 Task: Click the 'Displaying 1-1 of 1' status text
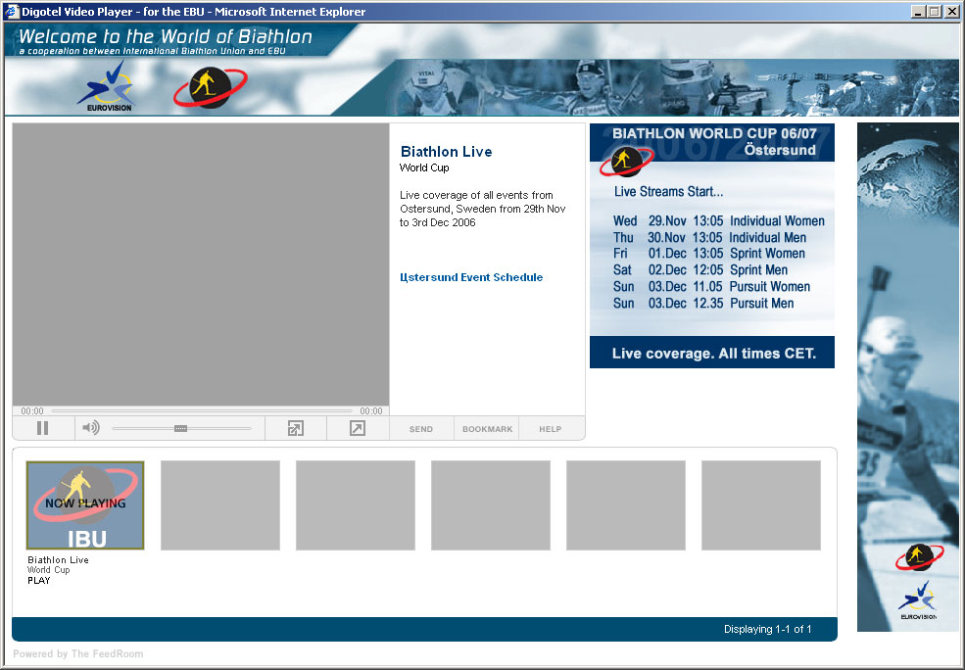click(767, 630)
